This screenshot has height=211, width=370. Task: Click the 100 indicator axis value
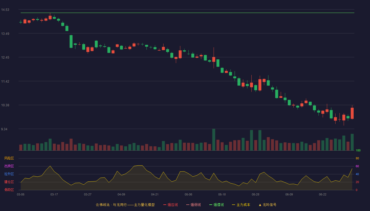click(358, 151)
